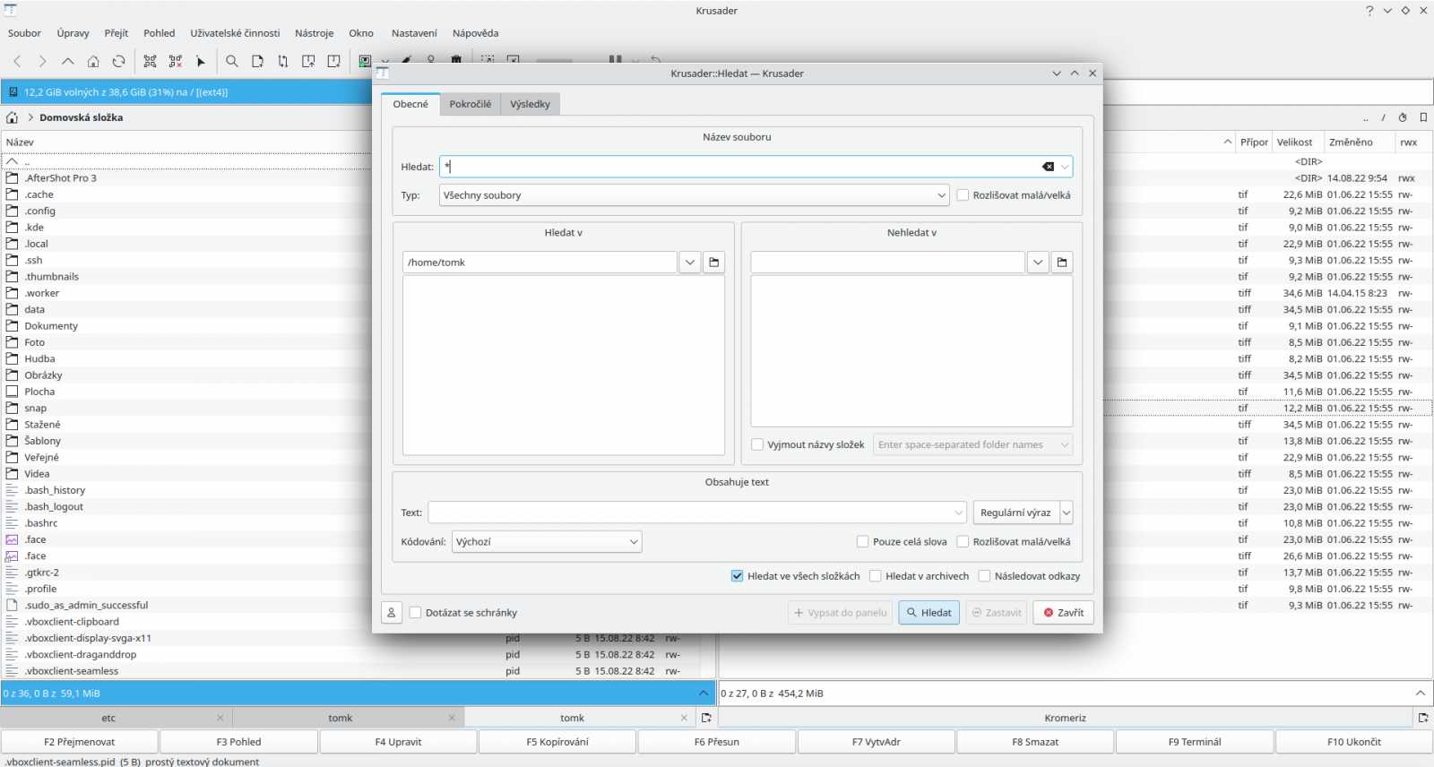Expand the Hledat v path history dropdown

pyautogui.click(x=689, y=263)
